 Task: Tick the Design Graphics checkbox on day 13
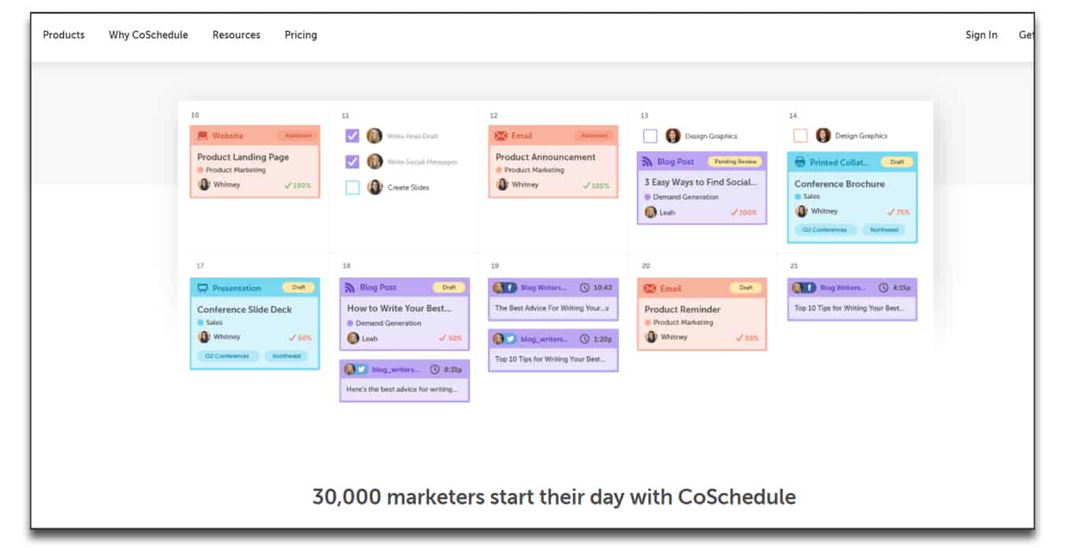click(x=650, y=136)
